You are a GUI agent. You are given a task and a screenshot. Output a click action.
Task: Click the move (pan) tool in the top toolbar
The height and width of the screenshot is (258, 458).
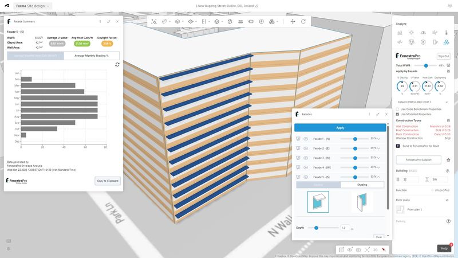tap(293, 22)
